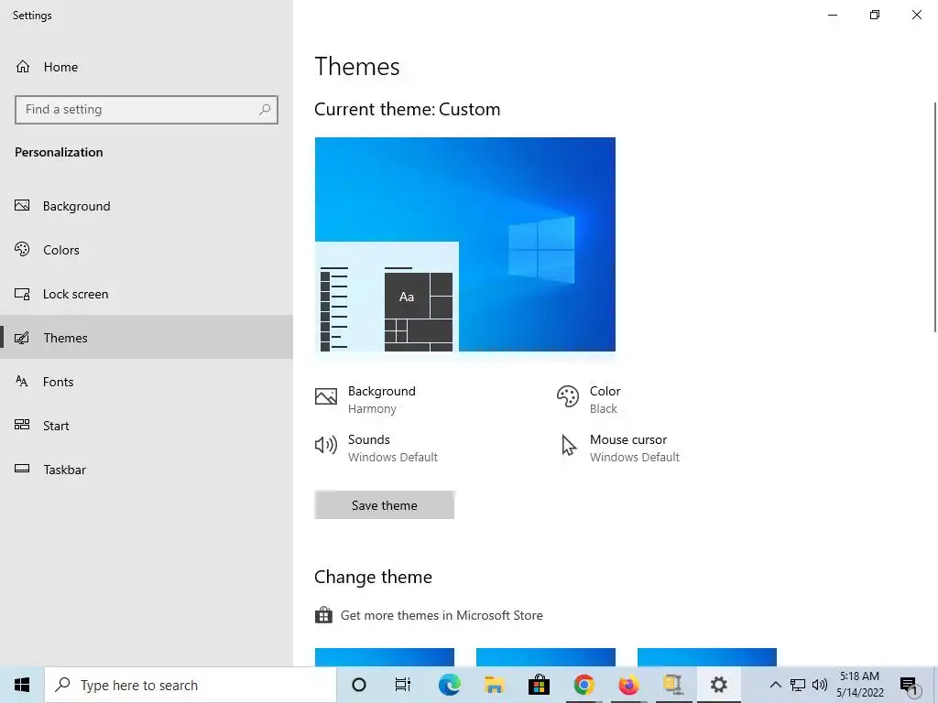Open the Windows Start menu

[x=22, y=685]
